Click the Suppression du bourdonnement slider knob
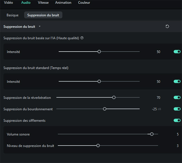This screenshot has height=163, width=182. tap(105, 109)
